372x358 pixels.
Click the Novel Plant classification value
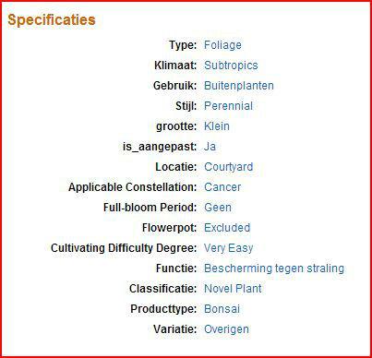233,289
